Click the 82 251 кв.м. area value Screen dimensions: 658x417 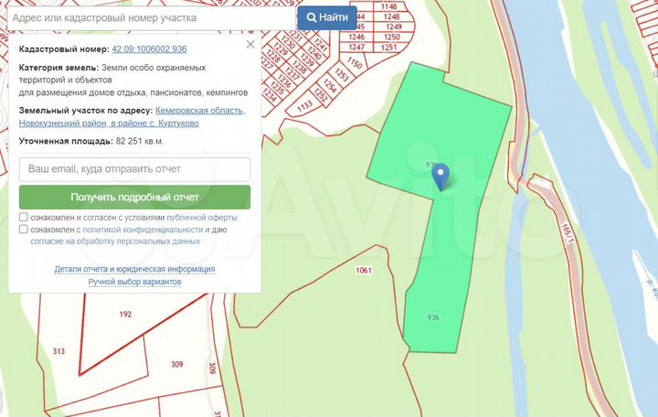(x=139, y=141)
